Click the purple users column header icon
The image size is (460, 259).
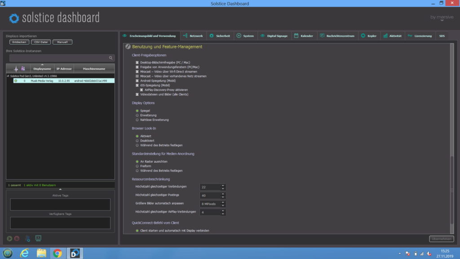pos(23,69)
